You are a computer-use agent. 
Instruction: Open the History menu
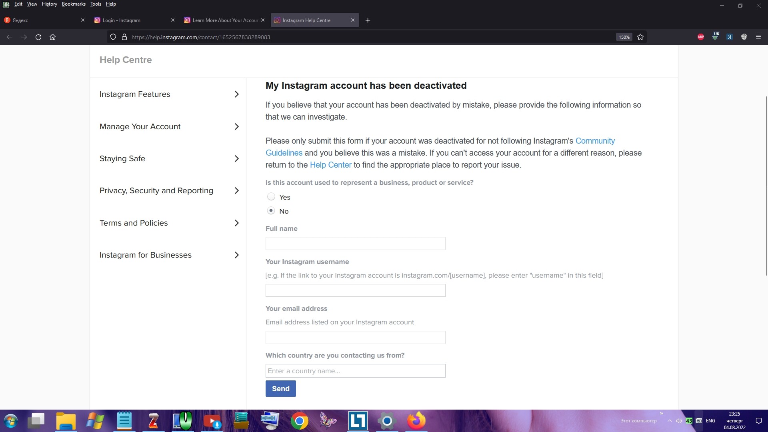click(50, 4)
